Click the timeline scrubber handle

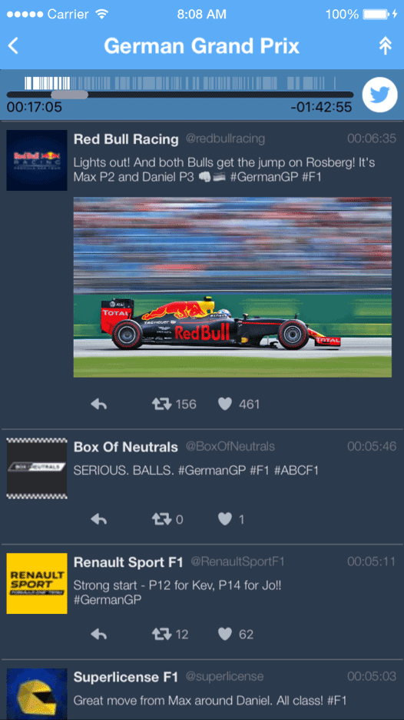pyautogui.click(x=69, y=95)
